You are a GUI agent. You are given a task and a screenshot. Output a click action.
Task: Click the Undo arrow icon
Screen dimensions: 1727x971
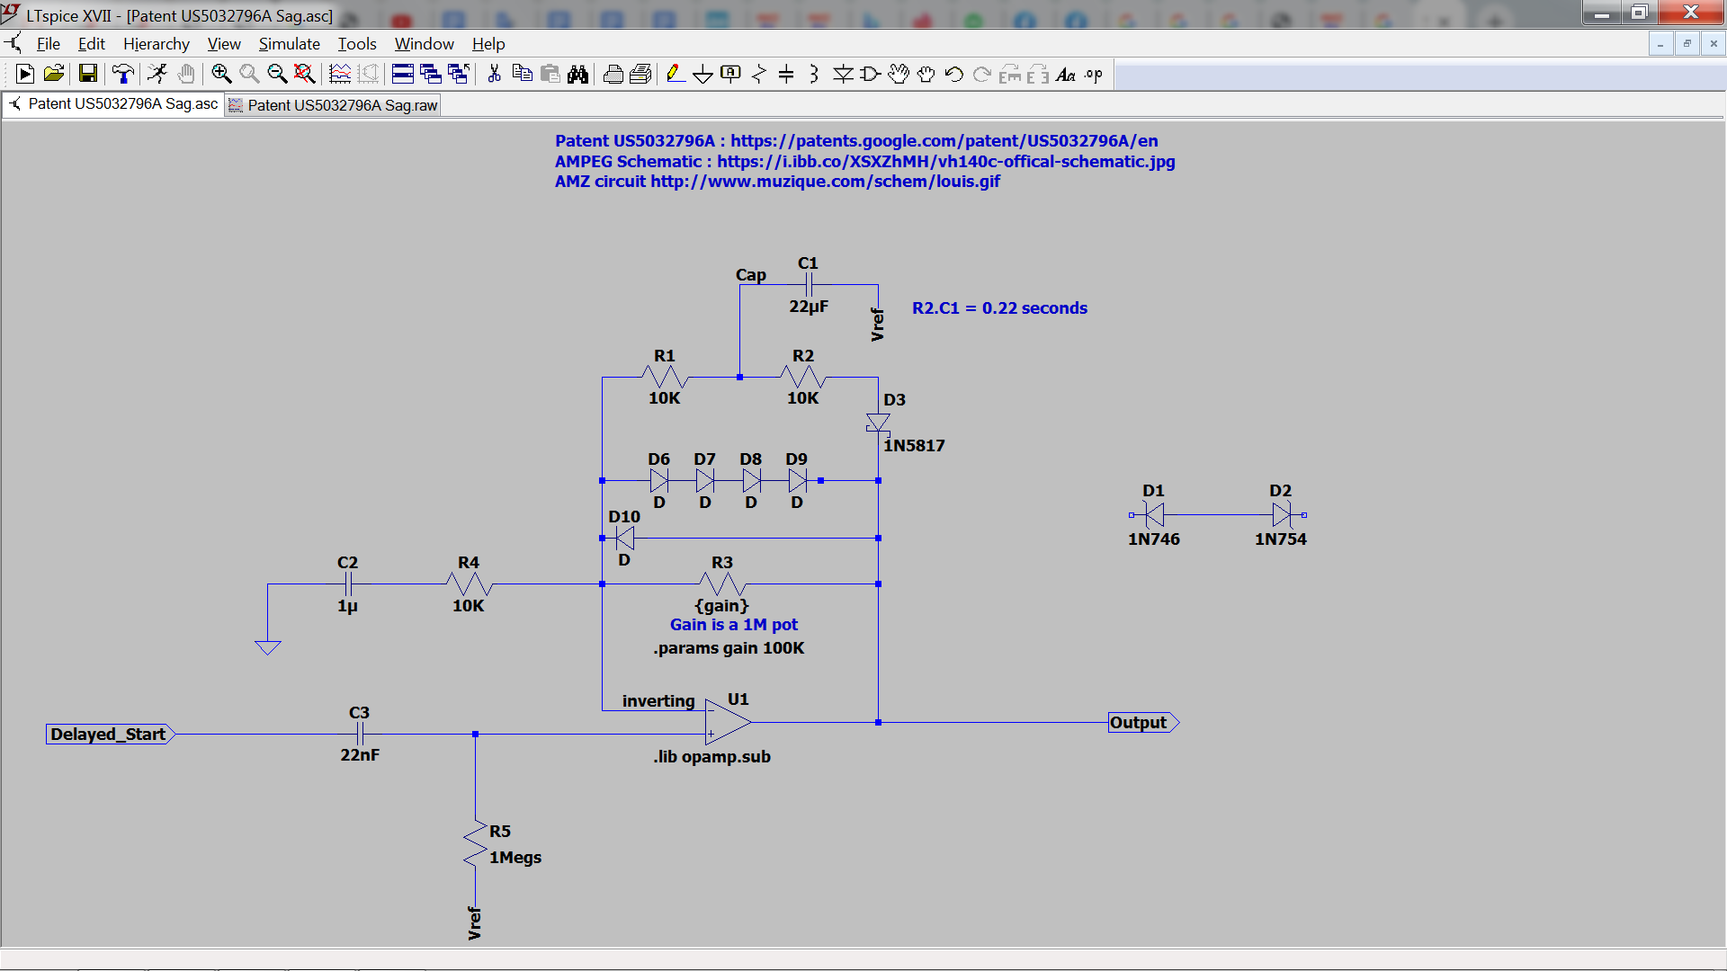(x=954, y=75)
